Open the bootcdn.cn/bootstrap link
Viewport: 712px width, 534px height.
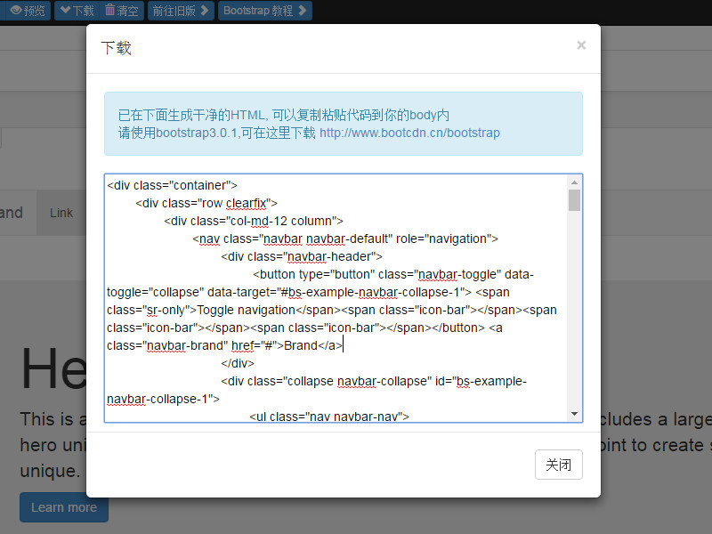point(409,133)
